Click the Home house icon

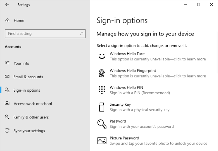(7, 20)
